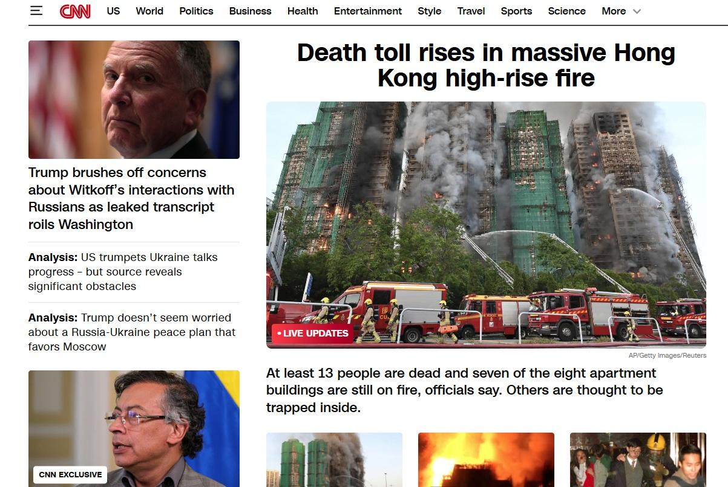728x487 pixels.
Task: Open the Hong Kong fire main photo
Action: tap(486, 225)
